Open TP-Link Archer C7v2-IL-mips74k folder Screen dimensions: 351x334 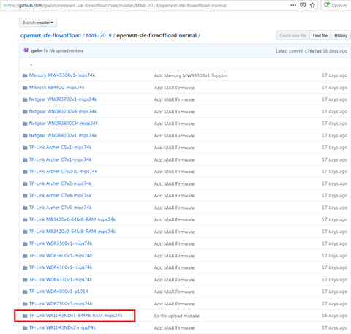[x=63, y=171]
